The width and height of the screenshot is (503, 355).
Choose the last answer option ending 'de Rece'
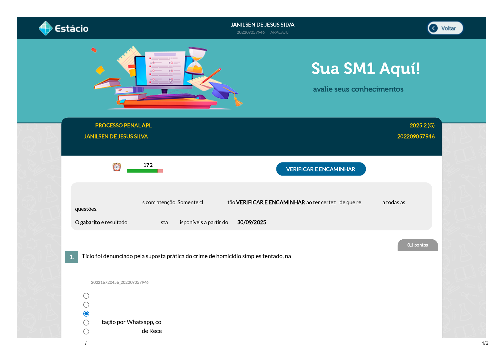click(86, 331)
